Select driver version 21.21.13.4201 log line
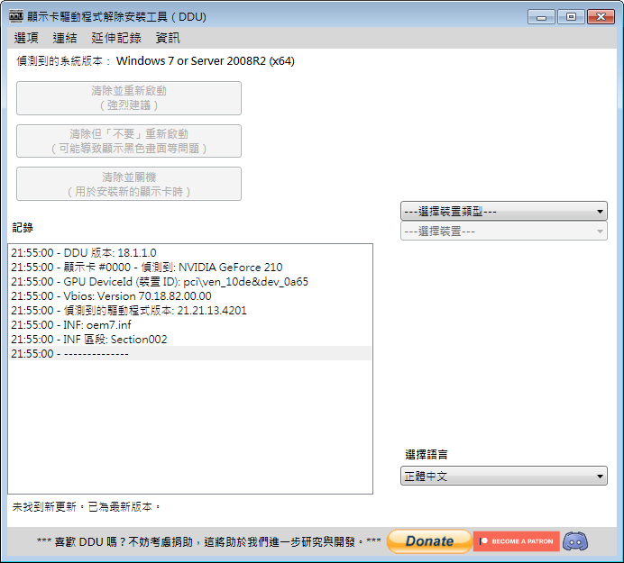Viewport: 624px width, 563px height. (190, 310)
